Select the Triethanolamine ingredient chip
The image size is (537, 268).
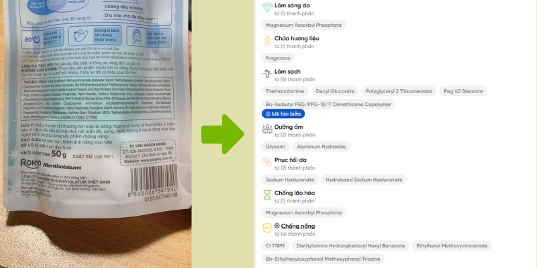pyautogui.click(x=285, y=91)
